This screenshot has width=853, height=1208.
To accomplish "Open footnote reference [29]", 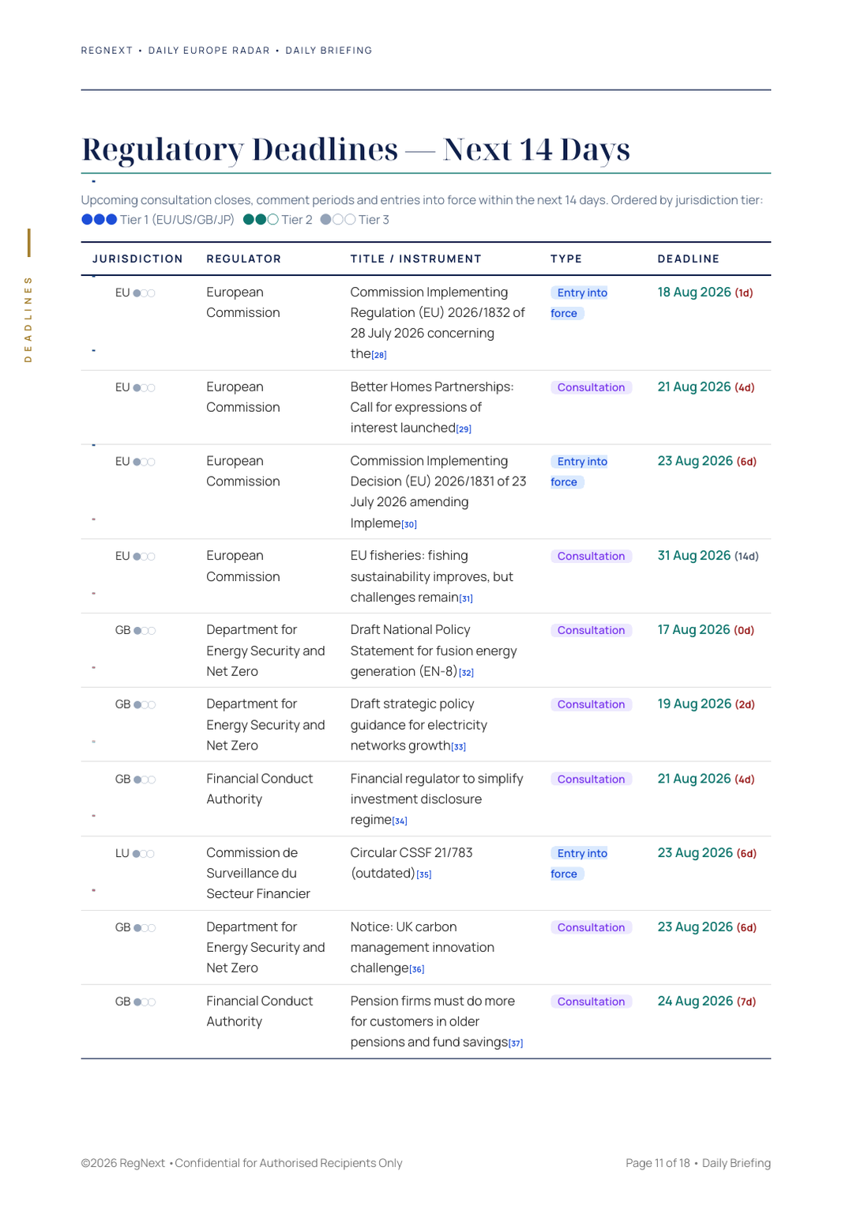I will tap(464, 428).
